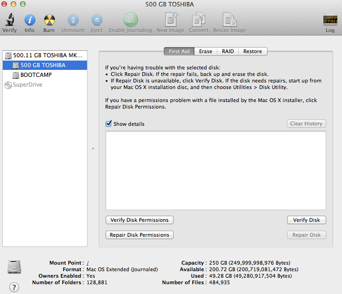Uncheck the Show details checkbox
Viewport: 342px width, 294px height.
click(x=108, y=123)
